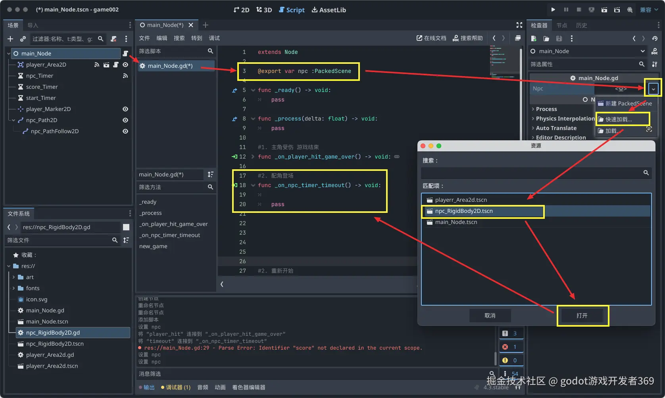Unfold the _on_player_hit_game_over function
The height and width of the screenshot is (398, 665).
click(x=253, y=157)
